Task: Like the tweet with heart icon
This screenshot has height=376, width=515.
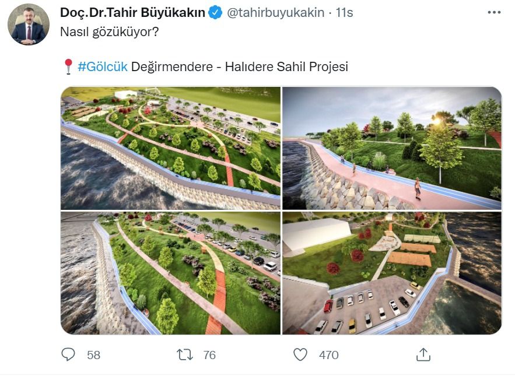Action: (x=300, y=354)
